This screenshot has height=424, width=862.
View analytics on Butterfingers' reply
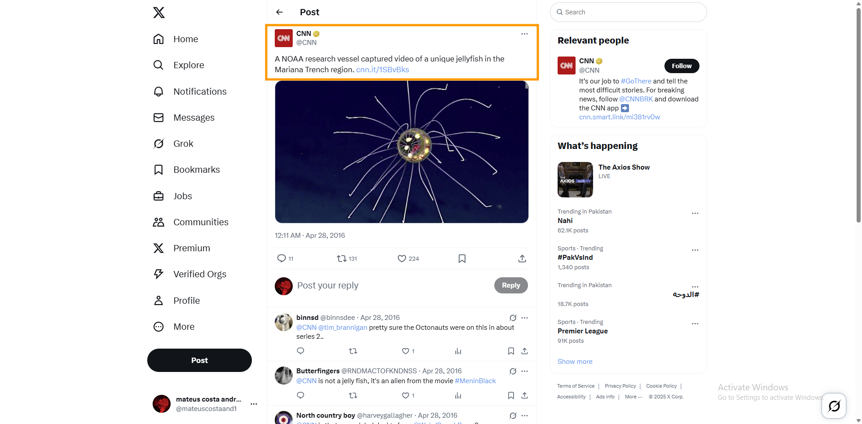tap(458, 395)
